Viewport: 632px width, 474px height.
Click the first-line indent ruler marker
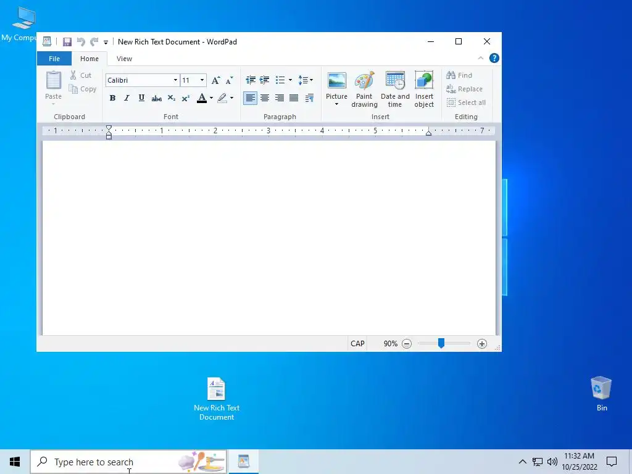(109, 128)
